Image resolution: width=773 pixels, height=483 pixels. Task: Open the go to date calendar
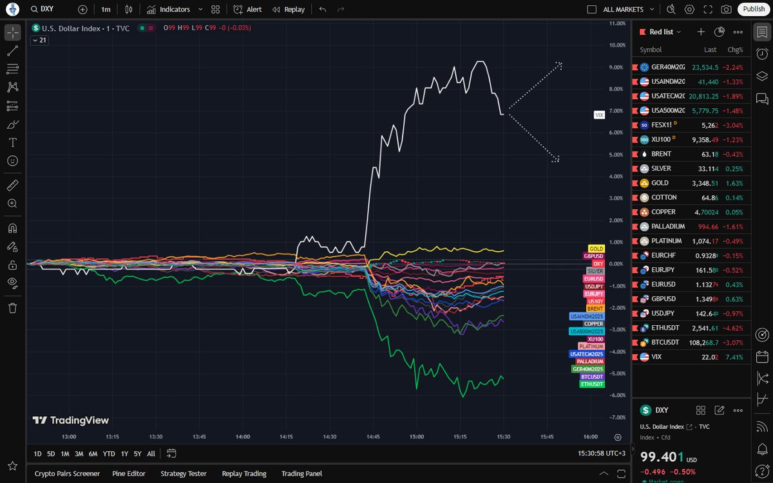(171, 453)
